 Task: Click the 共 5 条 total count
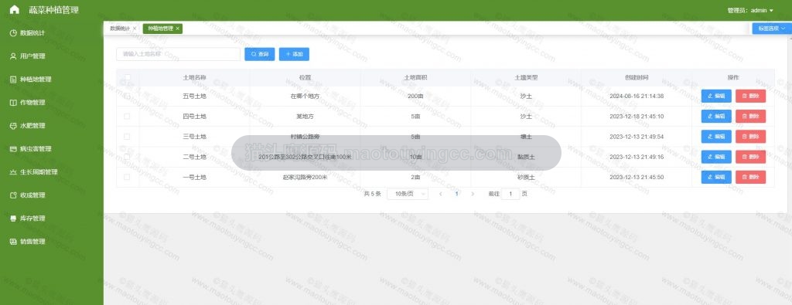pyautogui.click(x=372, y=194)
